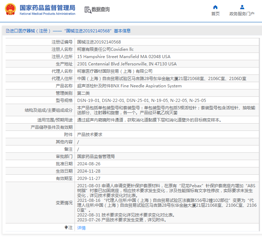The height and width of the screenshot is (237, 262).
Task: Click the 代理人名称 row label
Action: pos(62,71)
